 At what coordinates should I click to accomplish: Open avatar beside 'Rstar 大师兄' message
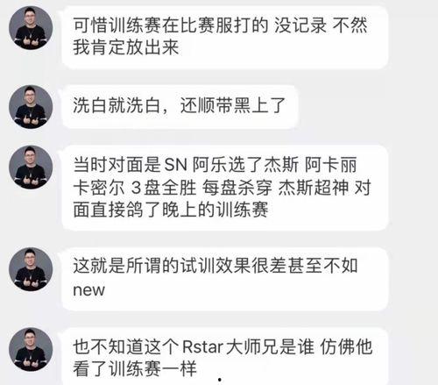(31, 349)
